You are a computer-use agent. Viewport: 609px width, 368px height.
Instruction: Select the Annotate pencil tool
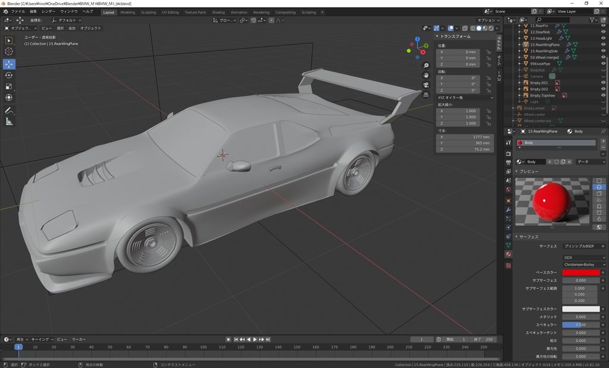[9, 110]
